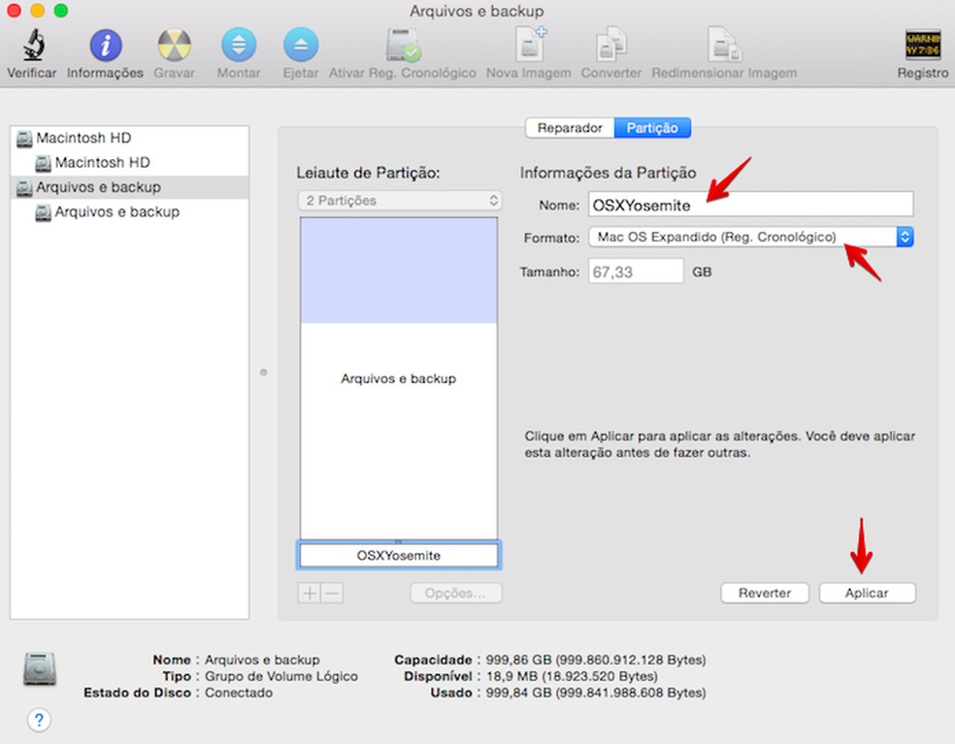Open the Informações info icon

tap(105, 46)
